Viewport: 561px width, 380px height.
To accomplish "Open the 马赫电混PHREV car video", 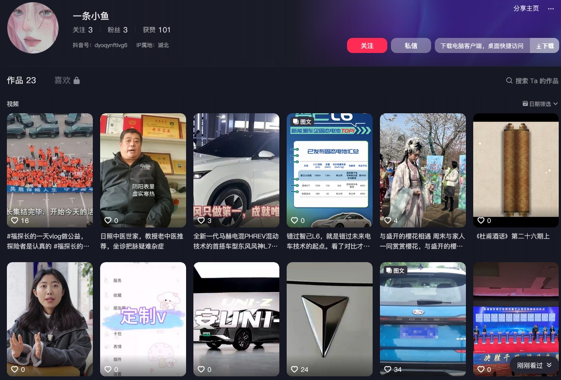I will (236, 170).
